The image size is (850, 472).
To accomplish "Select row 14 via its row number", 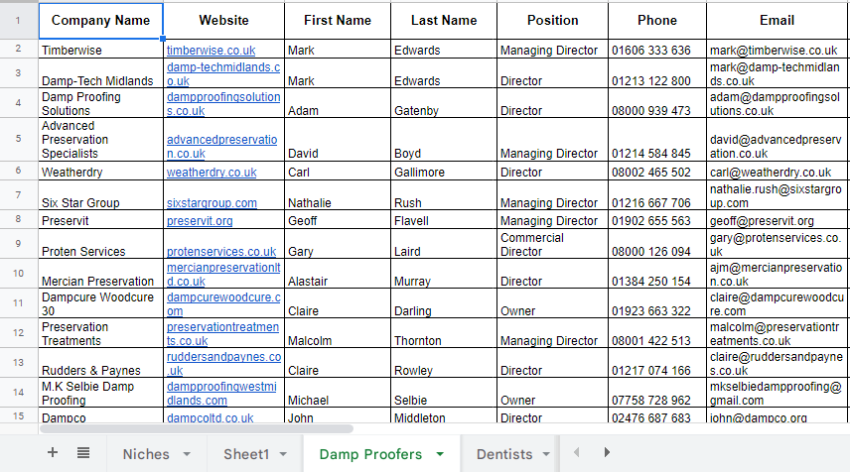I will pyautogui.click(x=19, y=393).
